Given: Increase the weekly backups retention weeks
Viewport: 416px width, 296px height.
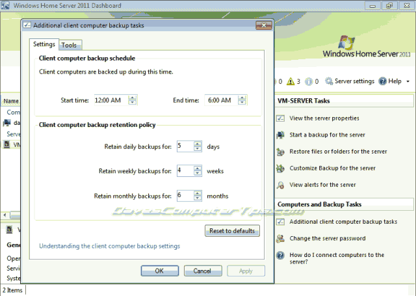Looking at the screenshot, I should (198, 168).
